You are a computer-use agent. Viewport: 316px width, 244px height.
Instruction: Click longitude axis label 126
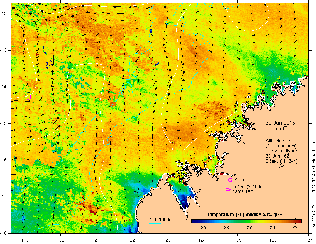pos(273,240)
